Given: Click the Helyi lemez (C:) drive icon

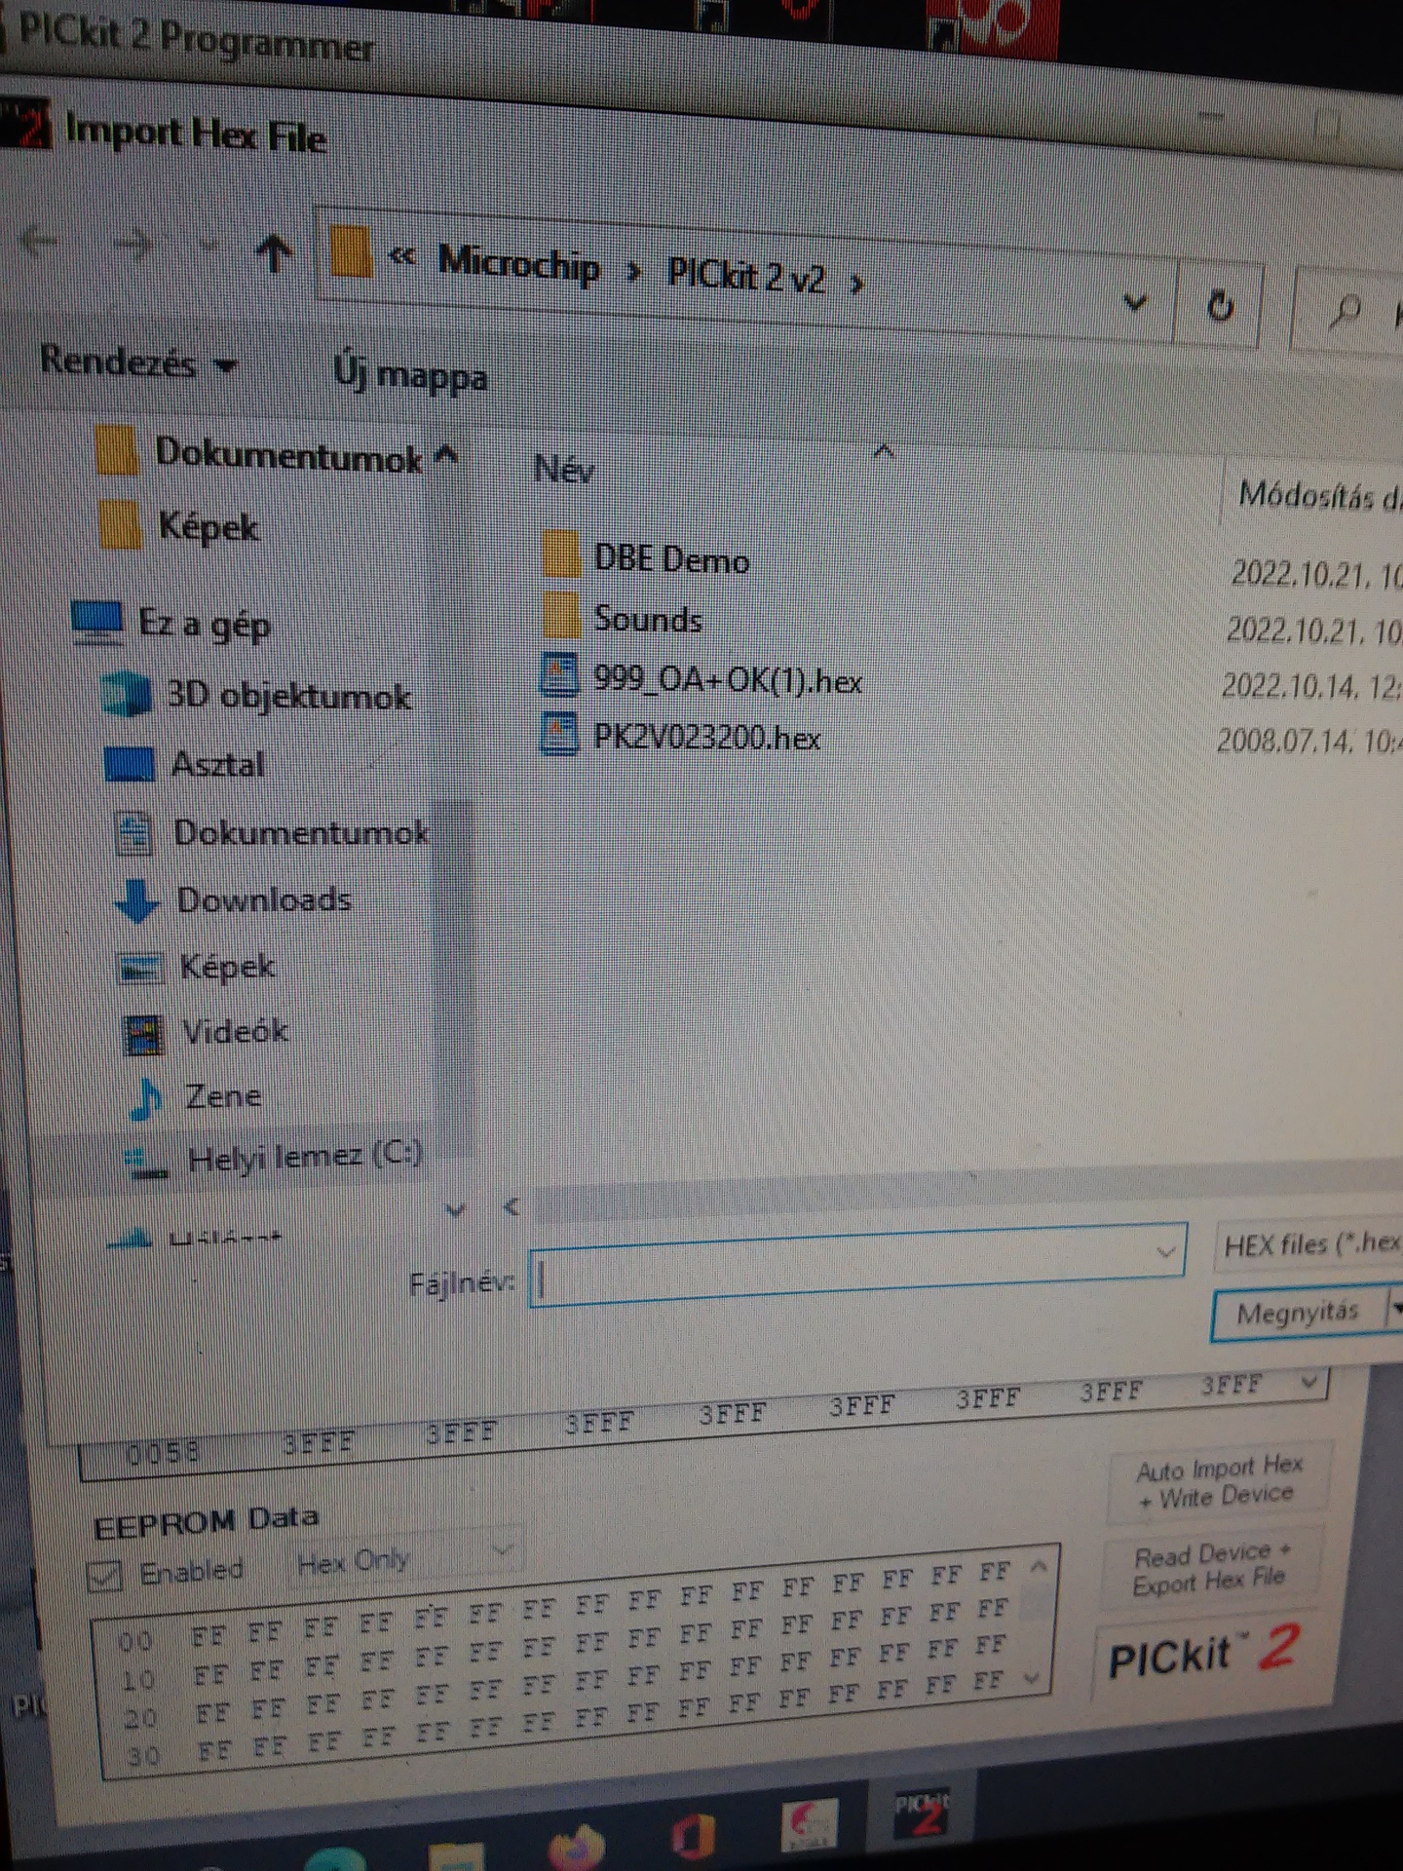Looking at the screenshot, I should point(148,1164).
